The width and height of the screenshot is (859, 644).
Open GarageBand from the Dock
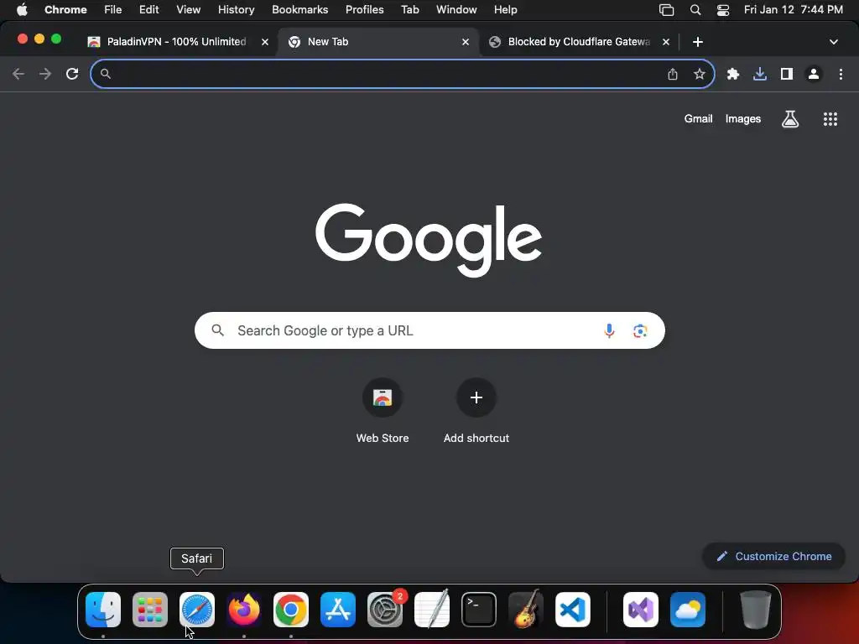pos(526,610)
